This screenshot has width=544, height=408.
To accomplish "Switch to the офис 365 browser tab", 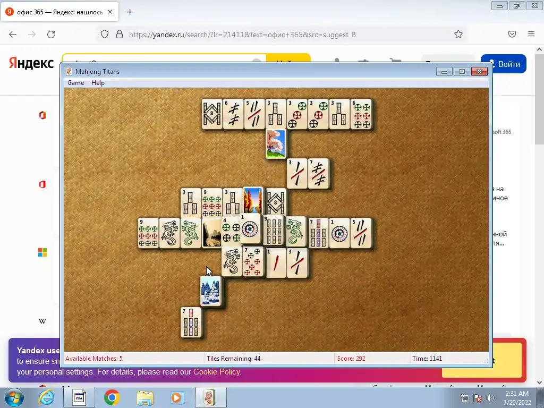I will 59,12.
